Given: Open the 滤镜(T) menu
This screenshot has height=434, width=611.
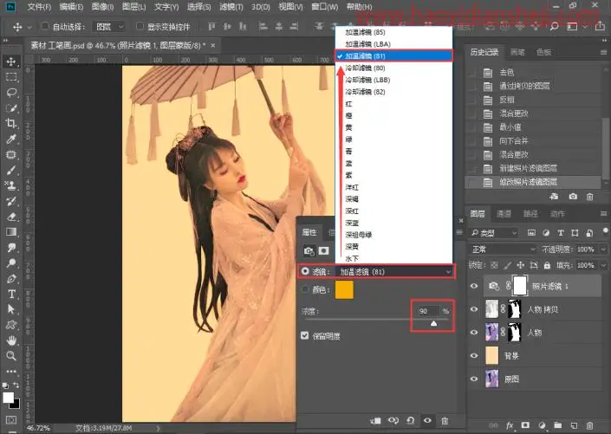Looking at the screenshot, I should [231, 7].
